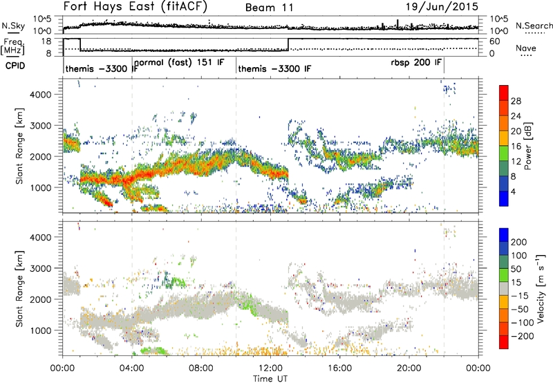The width and height of the screenshot is (553, 383).
Task: Click 'normal (fast) 151 IF' CPID text
Action: coord(179,63)
